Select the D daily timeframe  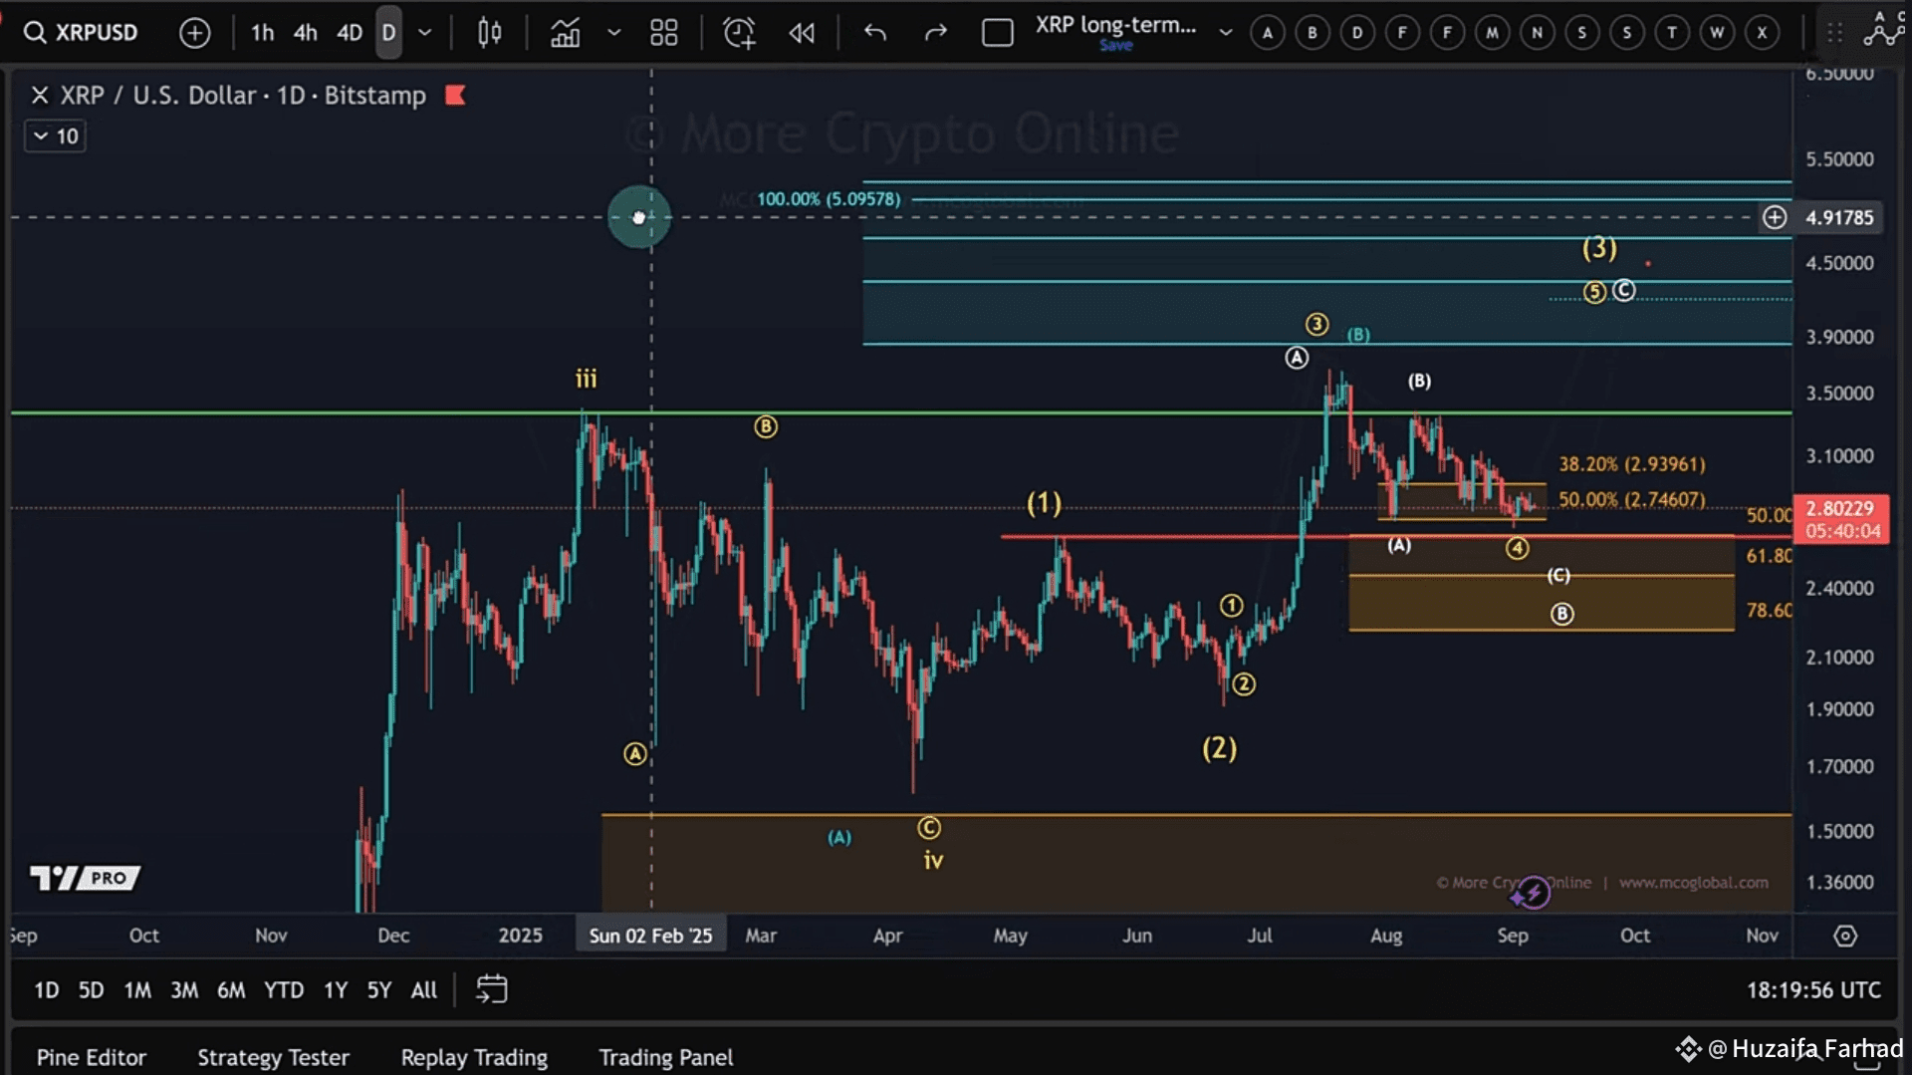[388, 33]
